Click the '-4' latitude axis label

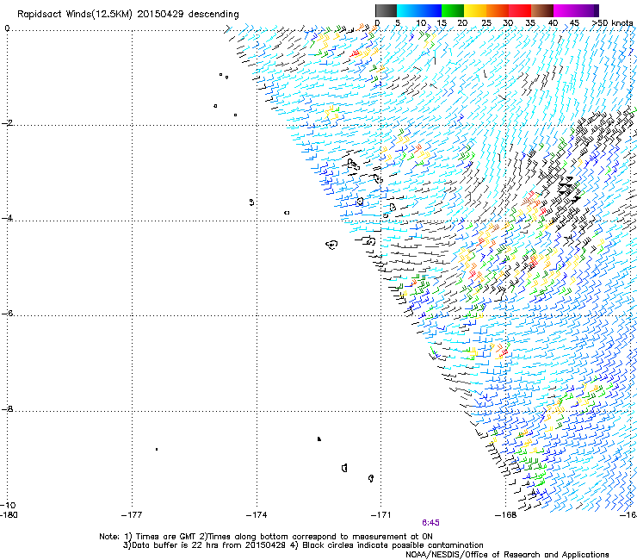pos(7,218)
